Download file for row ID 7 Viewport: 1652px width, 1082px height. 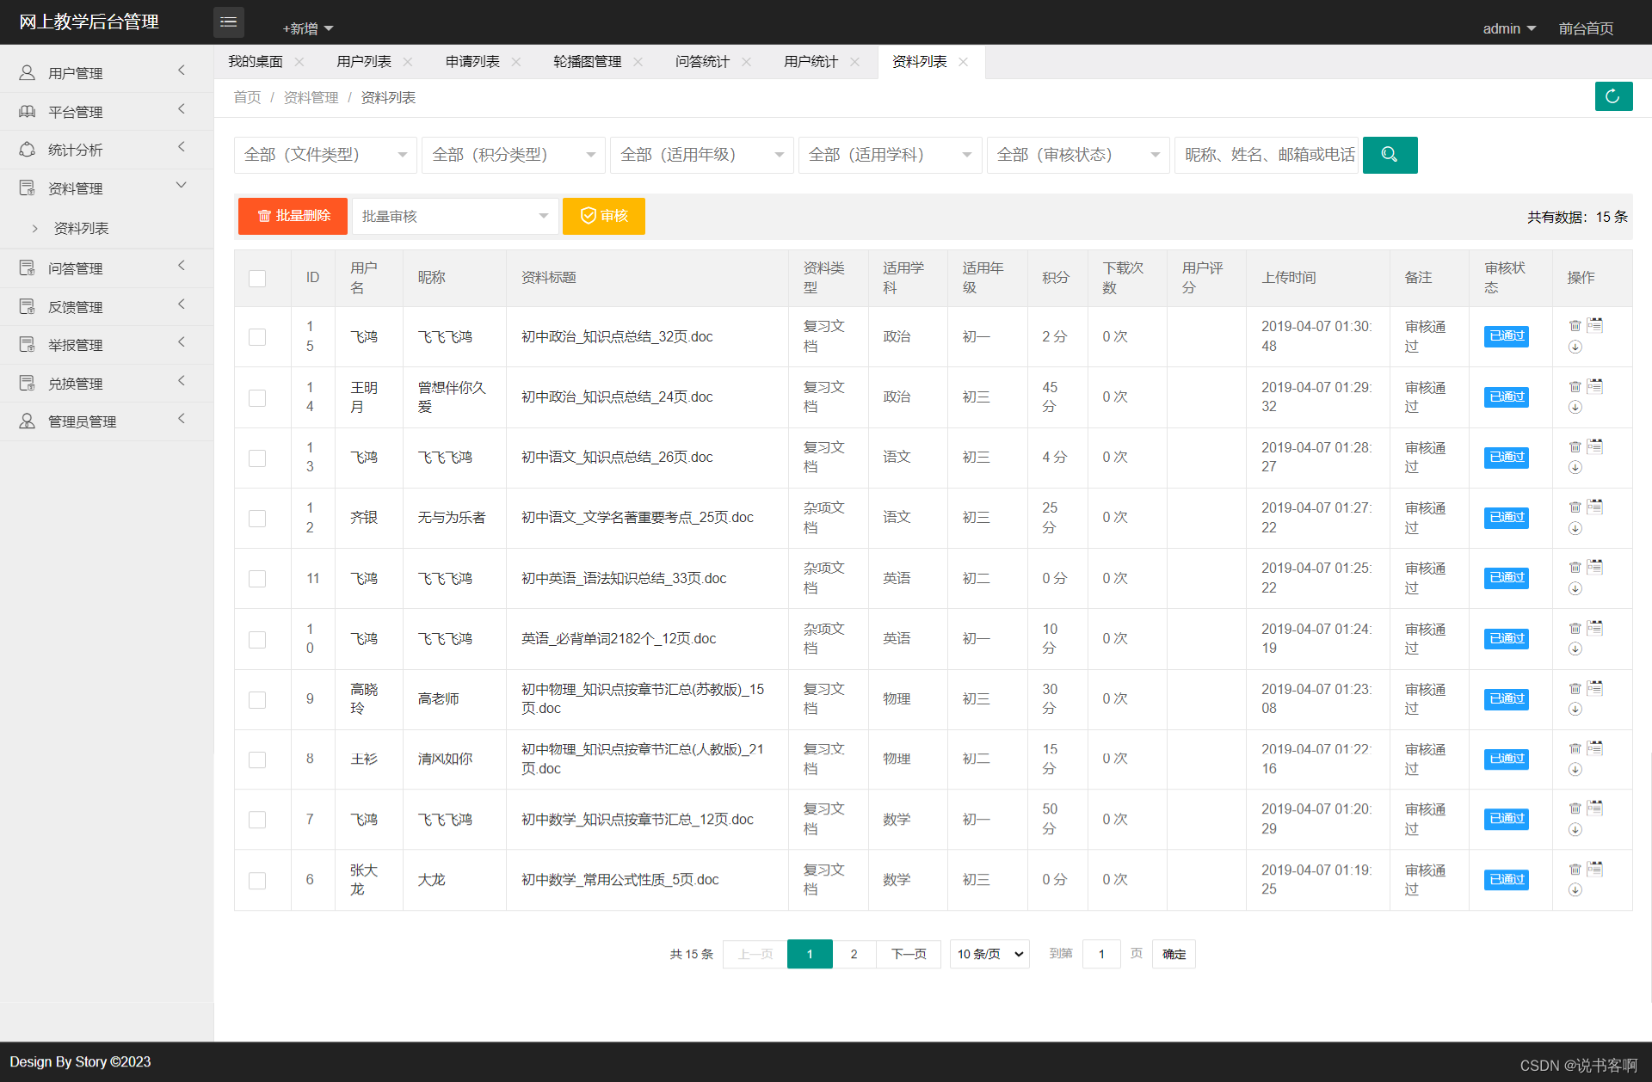click(1575, 829)
